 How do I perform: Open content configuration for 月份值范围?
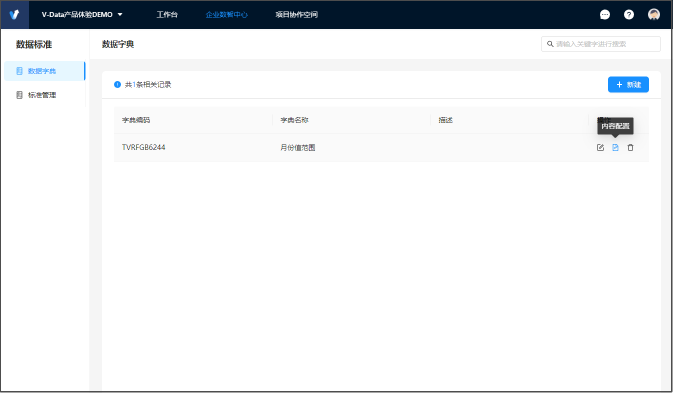615,147
